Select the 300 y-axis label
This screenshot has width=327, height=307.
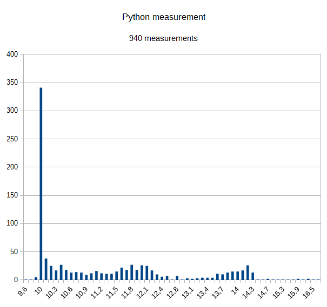tap(12, 111)
